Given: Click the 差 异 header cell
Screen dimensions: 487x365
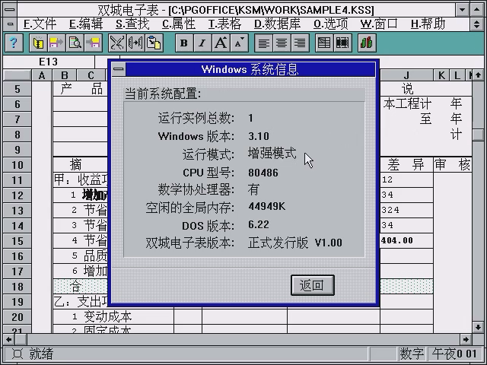Looking at the screenshot, I should click(x=406, y=164).
